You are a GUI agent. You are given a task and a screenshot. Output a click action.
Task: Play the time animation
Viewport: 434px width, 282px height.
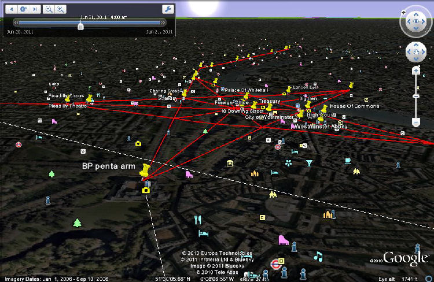pyautogui.click(x=23, y=9)
